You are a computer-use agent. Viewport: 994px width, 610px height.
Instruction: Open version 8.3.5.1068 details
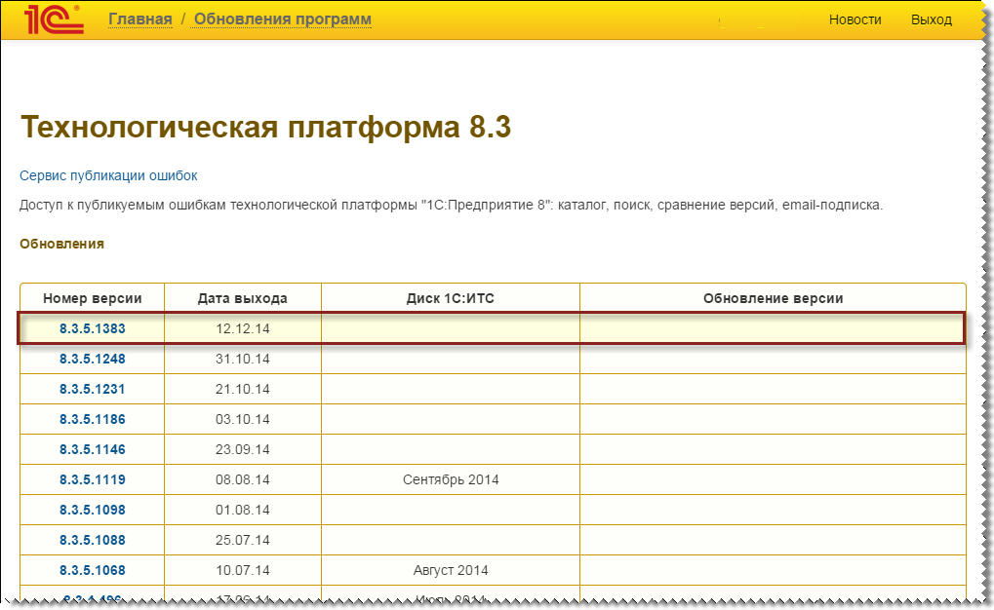pos(90,570)
